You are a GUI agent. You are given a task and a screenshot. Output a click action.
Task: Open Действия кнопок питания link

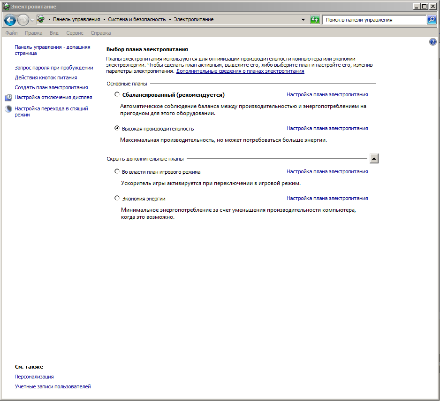[46, 77]
